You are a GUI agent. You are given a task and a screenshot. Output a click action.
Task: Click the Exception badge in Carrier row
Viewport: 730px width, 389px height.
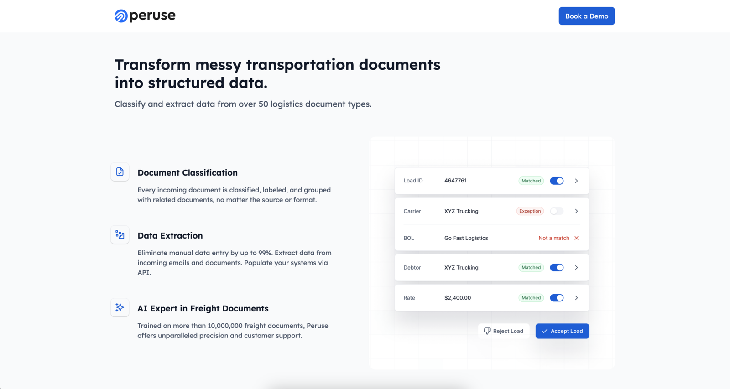tap(530, 211)
